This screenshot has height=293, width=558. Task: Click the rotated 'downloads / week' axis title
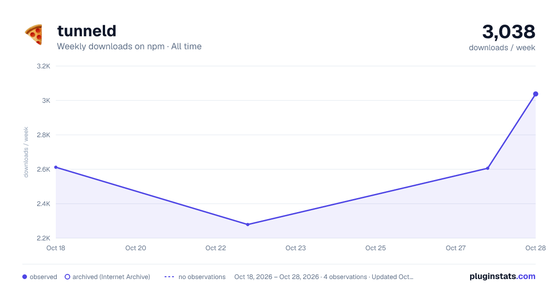point(27,152)
